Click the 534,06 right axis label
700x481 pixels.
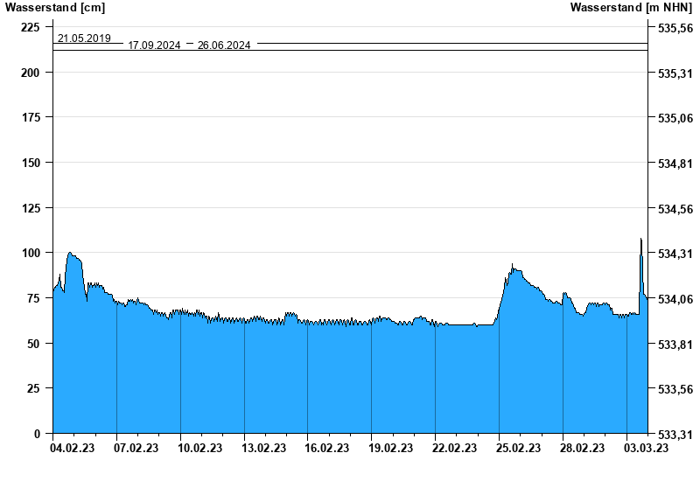tap(675, 299)
